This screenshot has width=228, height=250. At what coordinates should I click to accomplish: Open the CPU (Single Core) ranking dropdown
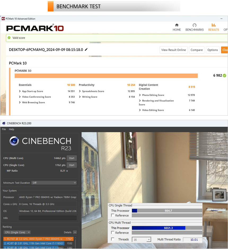[17, 232]
